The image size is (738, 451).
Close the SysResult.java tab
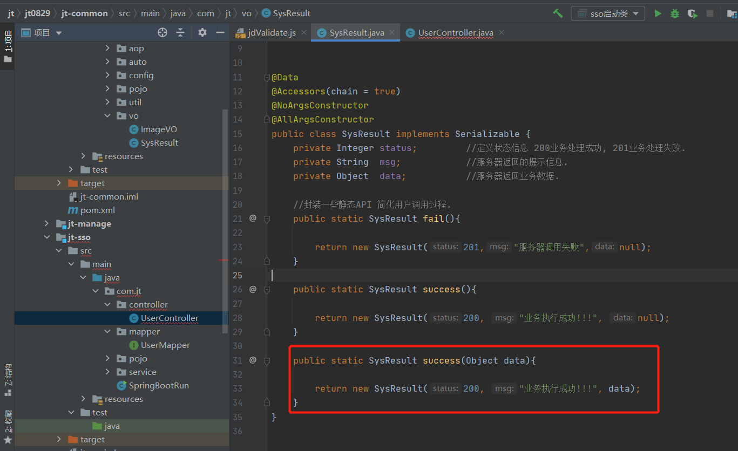(x=392, y=33)
